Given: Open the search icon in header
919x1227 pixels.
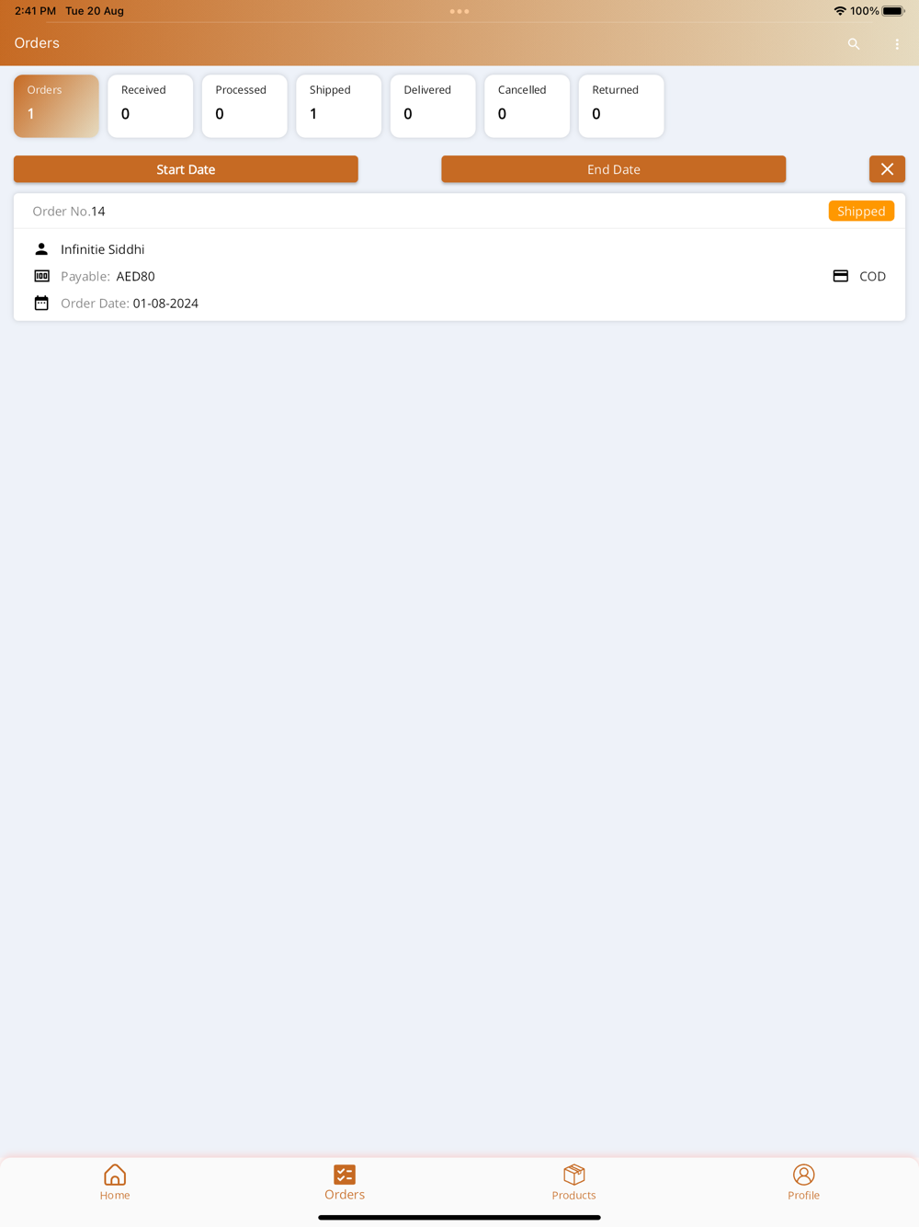Looking at the screenshot, I should coord(854,44).
